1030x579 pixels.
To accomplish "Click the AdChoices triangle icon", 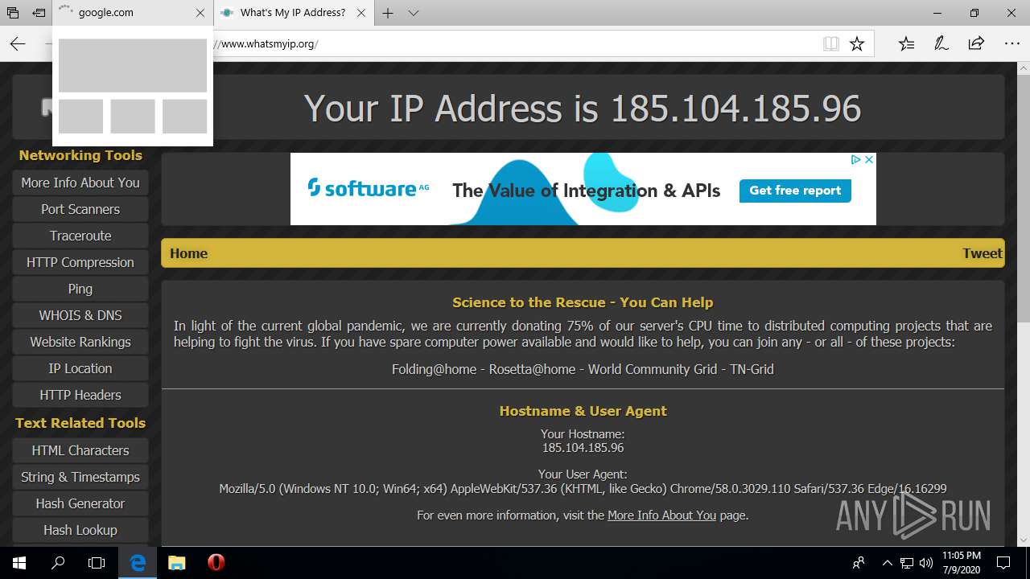I will 857,160.
